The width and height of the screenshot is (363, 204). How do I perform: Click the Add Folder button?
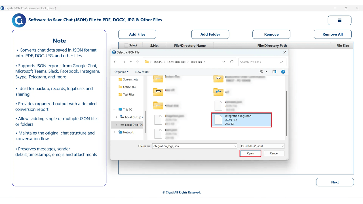point(210,34)
